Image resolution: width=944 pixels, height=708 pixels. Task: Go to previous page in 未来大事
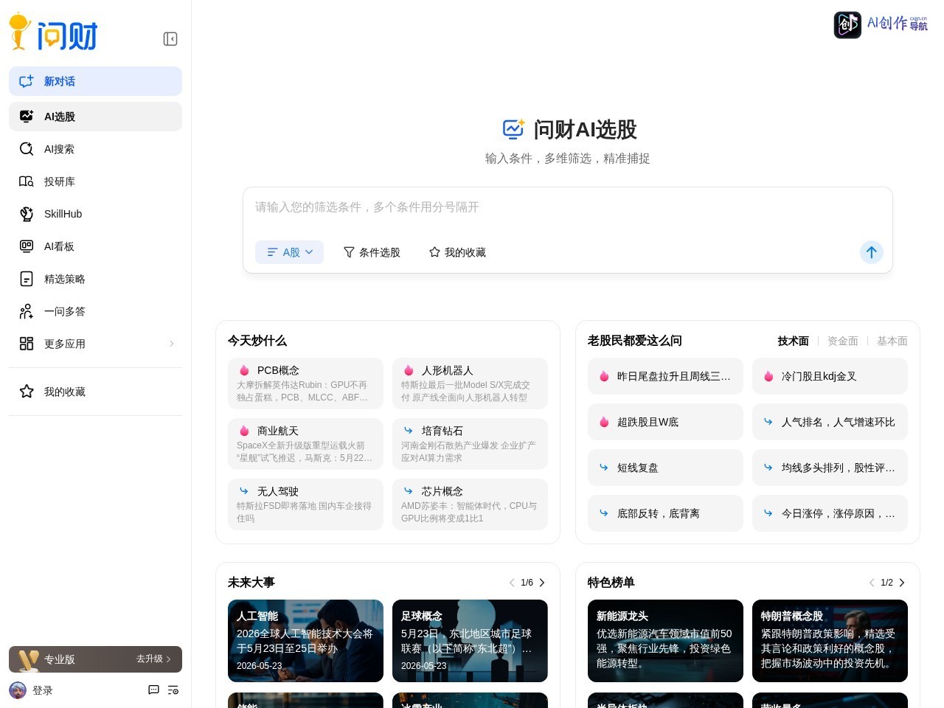point(512,583)
